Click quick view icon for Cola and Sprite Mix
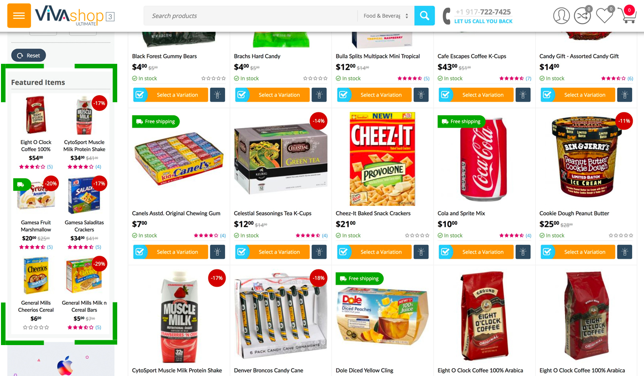Screen dimensions: 644x376 point(523,252)
